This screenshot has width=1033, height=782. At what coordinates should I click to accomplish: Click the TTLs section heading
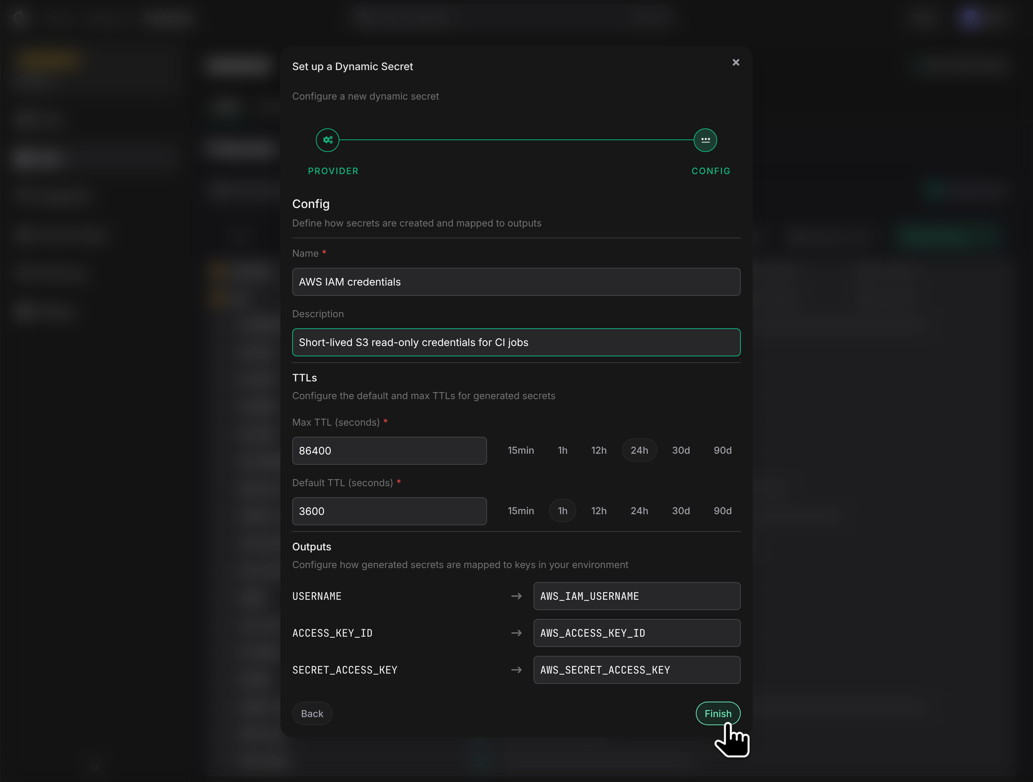[x=304, y=378]
